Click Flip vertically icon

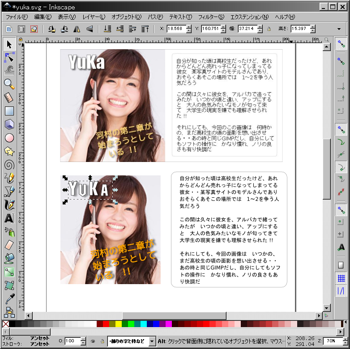point(89,29)
